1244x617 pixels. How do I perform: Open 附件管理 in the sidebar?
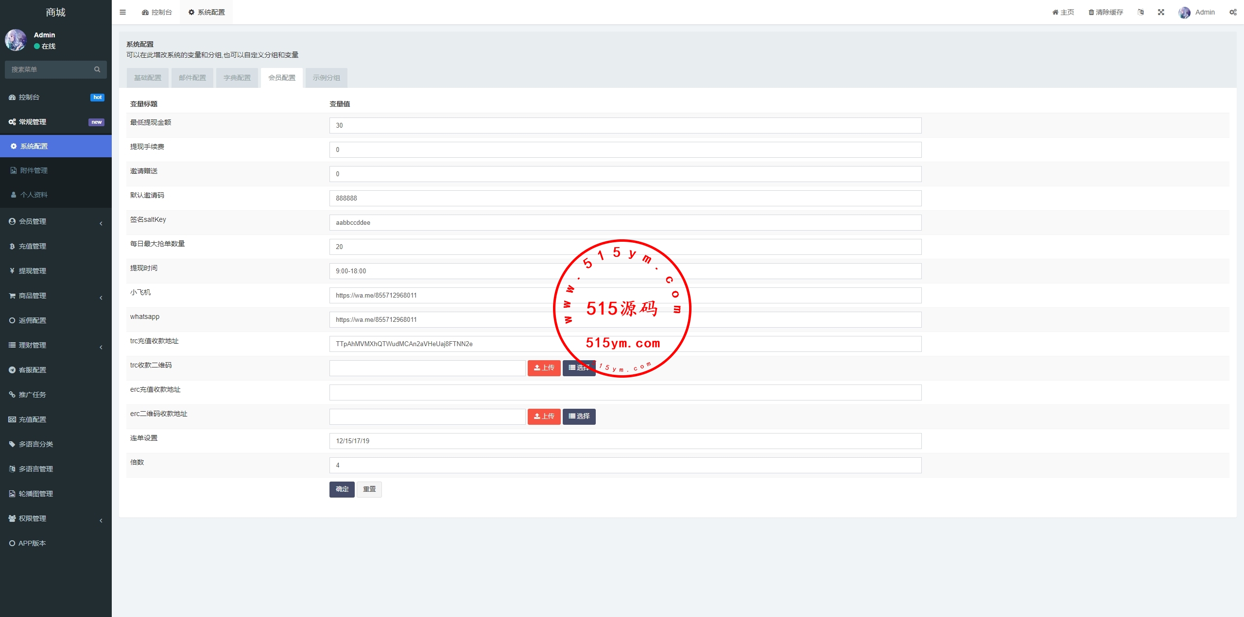34,170
